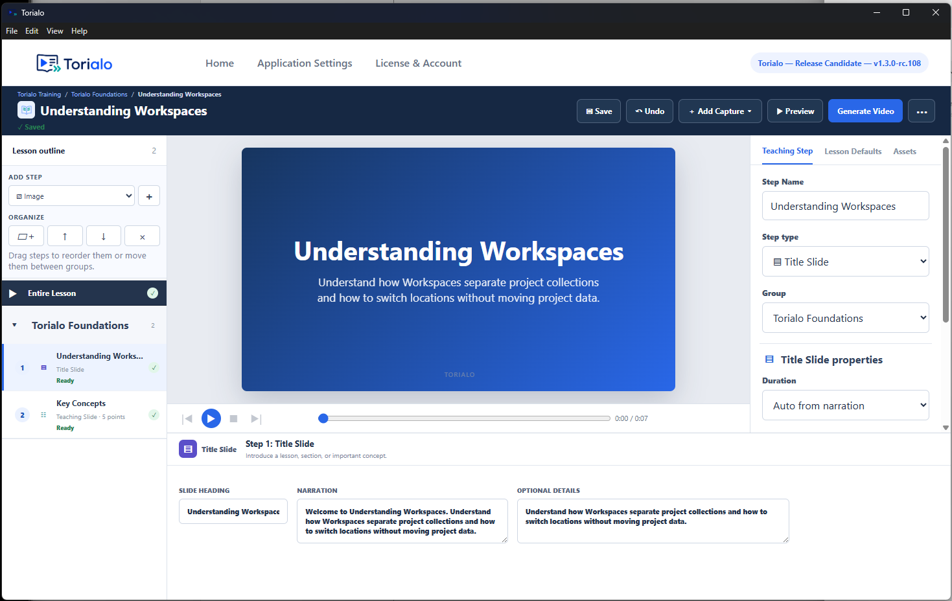Viewport: 952px width, 601px height.
Task: Click Key Concepts step ready checkmark
Action: click(x=154, y=414)
